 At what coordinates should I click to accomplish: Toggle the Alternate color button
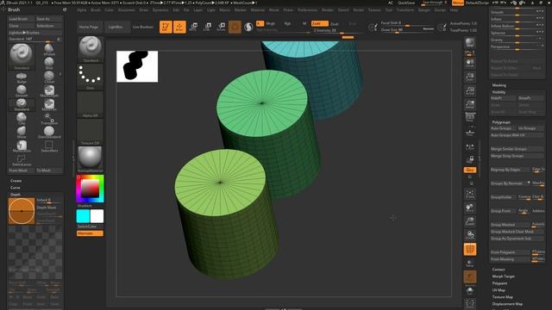click(90, 233)
